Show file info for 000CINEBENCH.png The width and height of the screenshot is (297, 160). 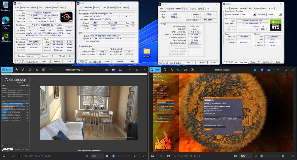tap(20, 156)
